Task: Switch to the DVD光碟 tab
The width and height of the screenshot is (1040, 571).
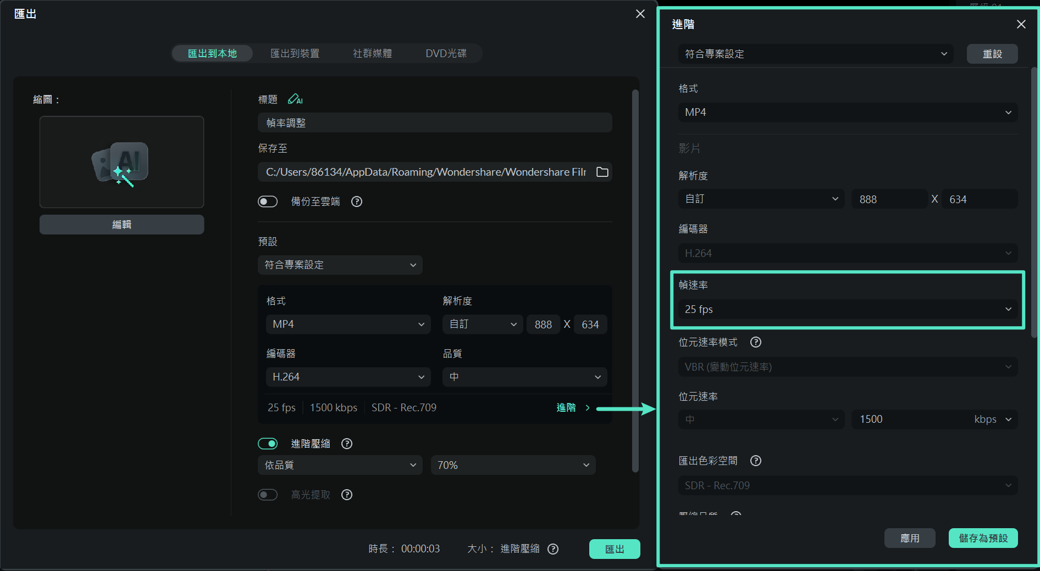Action: [446, 53]
